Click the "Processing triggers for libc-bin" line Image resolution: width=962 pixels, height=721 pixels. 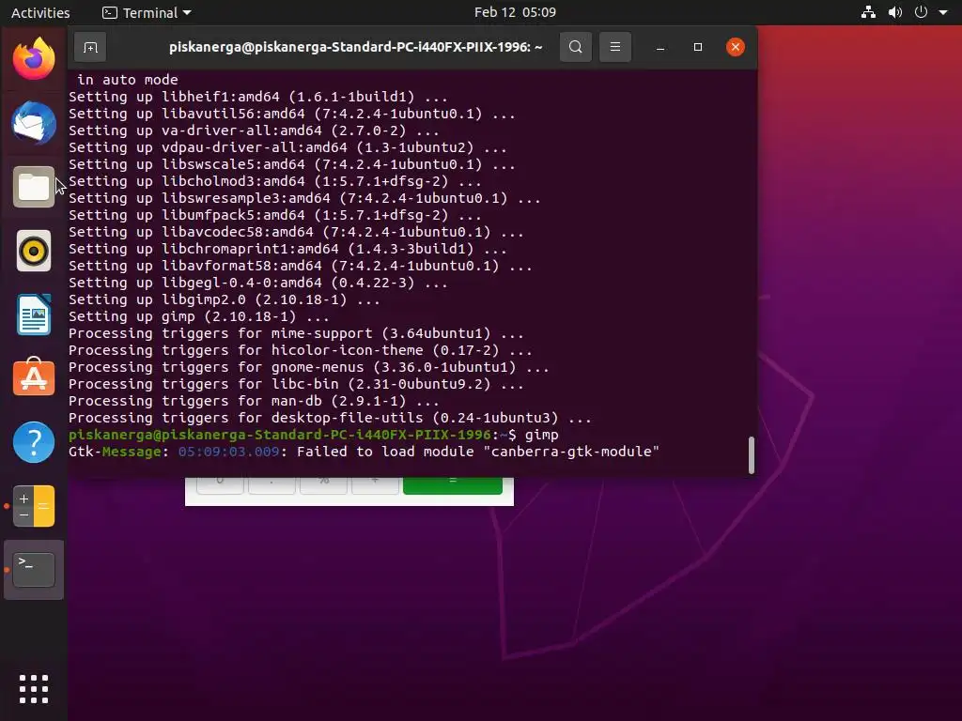(x=296, y=384)
